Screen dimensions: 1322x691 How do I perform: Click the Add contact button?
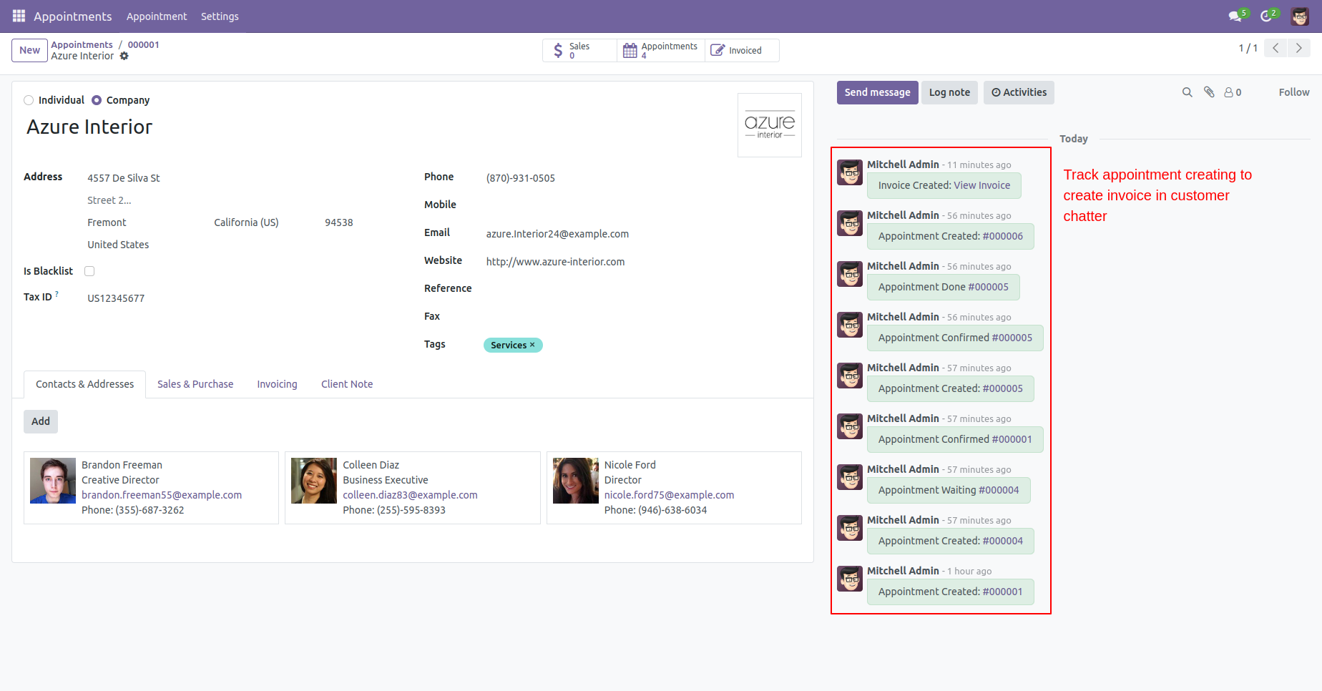[x=41, y=421]
